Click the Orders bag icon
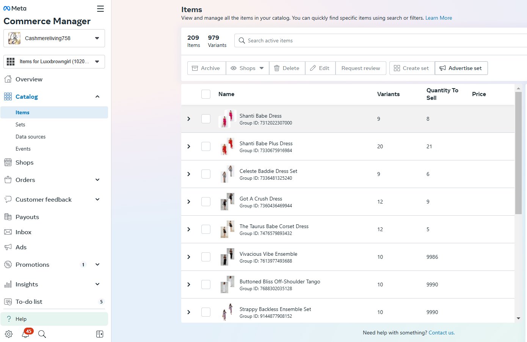This screenshot has width=527, height=342. tap(8, 180)
